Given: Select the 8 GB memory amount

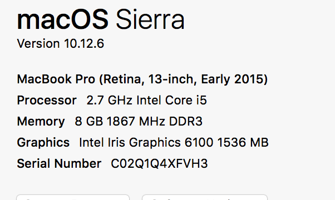Looking at the screenshot, I should pyautogui.click(x=89, y=121).
